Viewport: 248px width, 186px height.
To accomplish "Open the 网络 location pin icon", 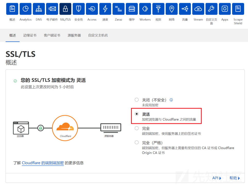I will pyautogui.click(x=172, y=9).
